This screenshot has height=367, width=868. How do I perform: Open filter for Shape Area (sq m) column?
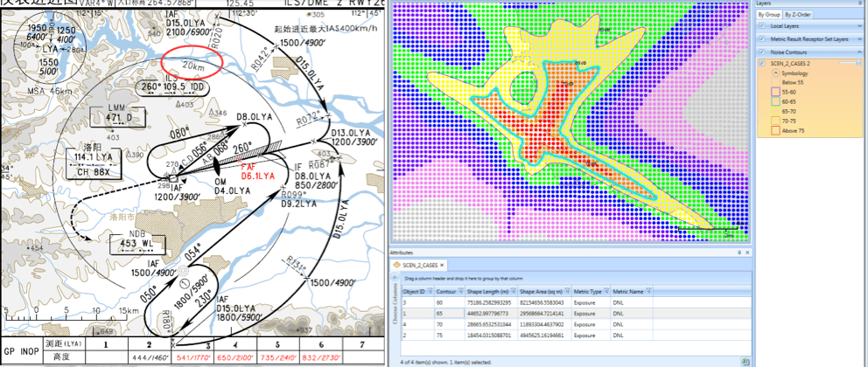[566, 292]
